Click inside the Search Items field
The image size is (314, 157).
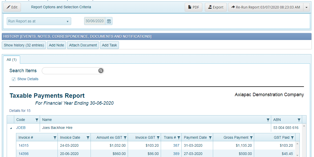click(x=70, y=70)
